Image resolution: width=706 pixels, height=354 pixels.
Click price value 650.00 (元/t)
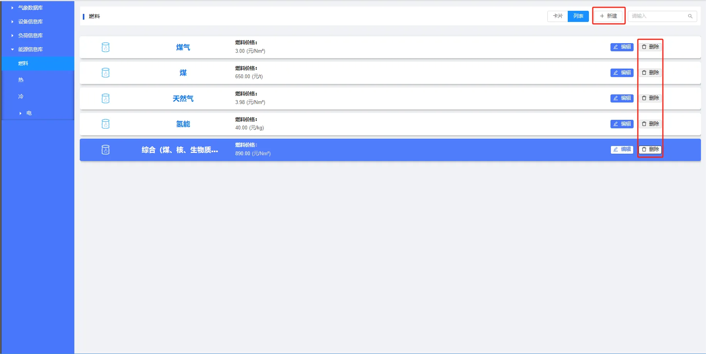[x=249, y=77]
